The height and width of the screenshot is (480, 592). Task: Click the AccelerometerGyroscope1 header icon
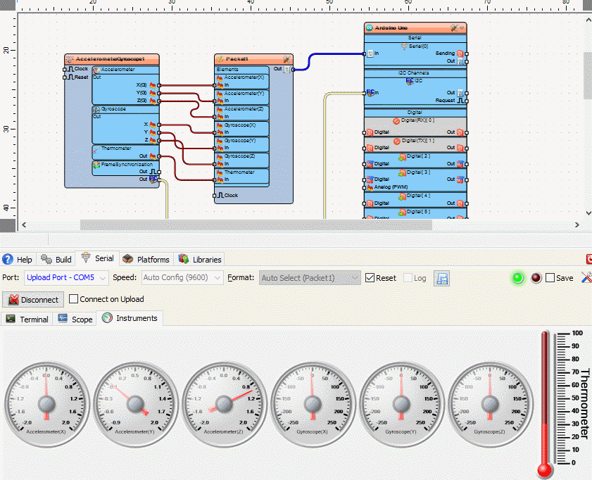coord(70,59)
